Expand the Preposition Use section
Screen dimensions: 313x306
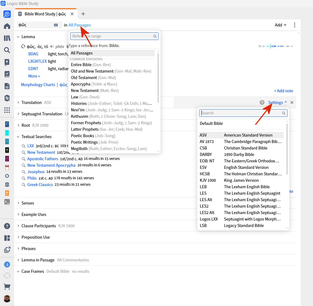[x=18, y=237]
